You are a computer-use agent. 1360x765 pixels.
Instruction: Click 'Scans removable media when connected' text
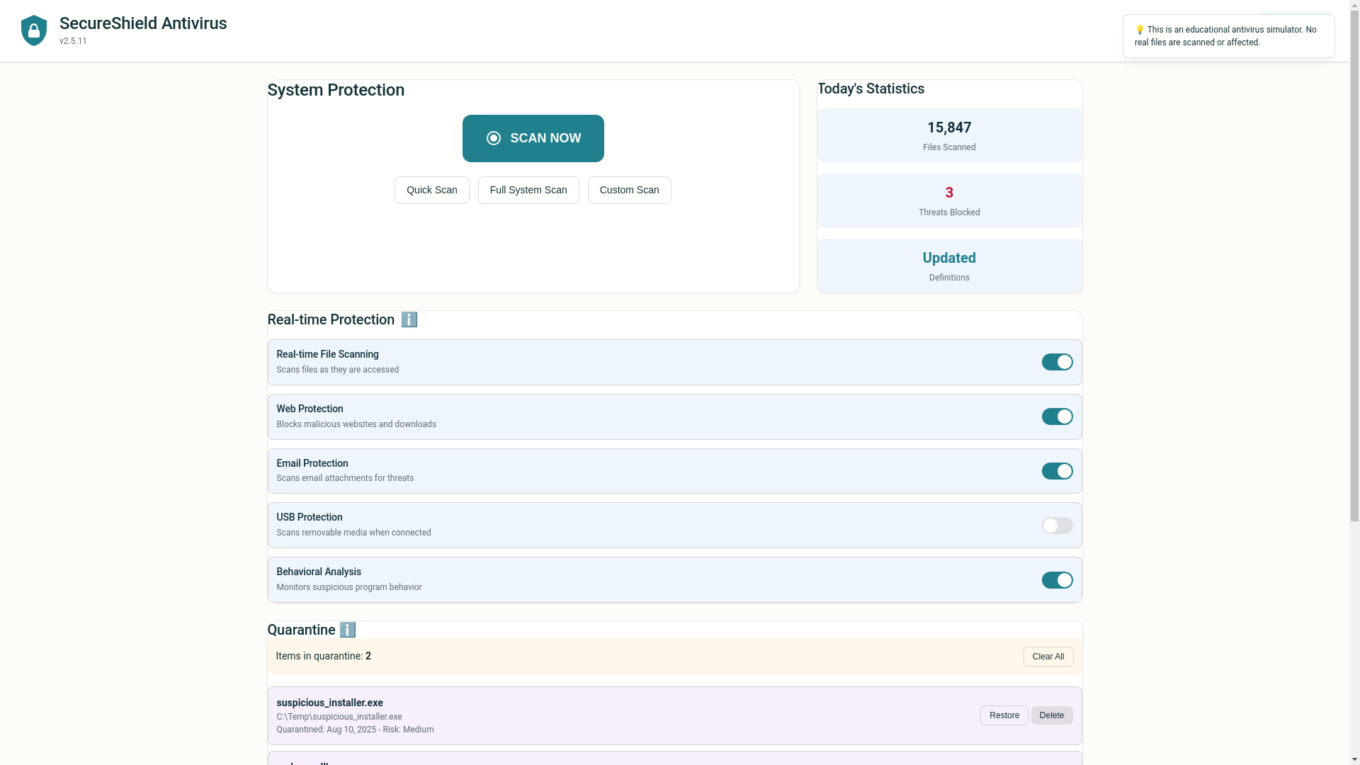tap(353, 533)
